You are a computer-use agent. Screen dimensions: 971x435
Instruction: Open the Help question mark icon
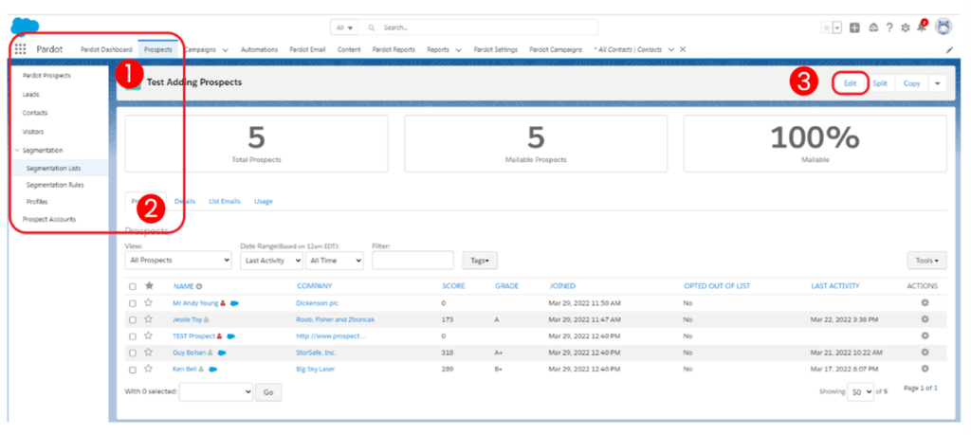pyautogui.click(x=889, y=27)
